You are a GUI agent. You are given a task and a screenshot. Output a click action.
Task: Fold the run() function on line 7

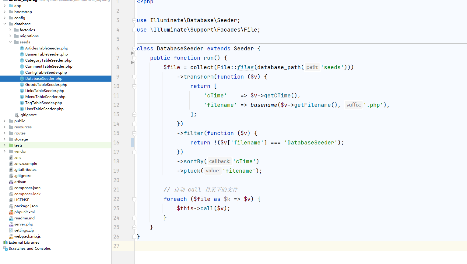click(x=134, y=58)
